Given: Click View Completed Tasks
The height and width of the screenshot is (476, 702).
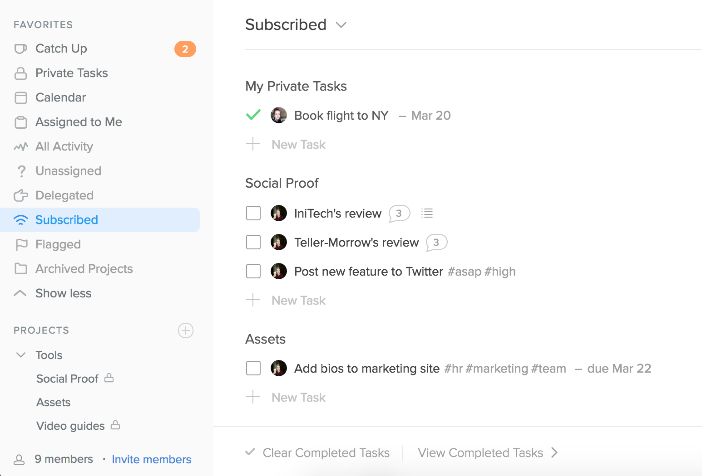Looking at the screenshot, I should coord(480,453).
